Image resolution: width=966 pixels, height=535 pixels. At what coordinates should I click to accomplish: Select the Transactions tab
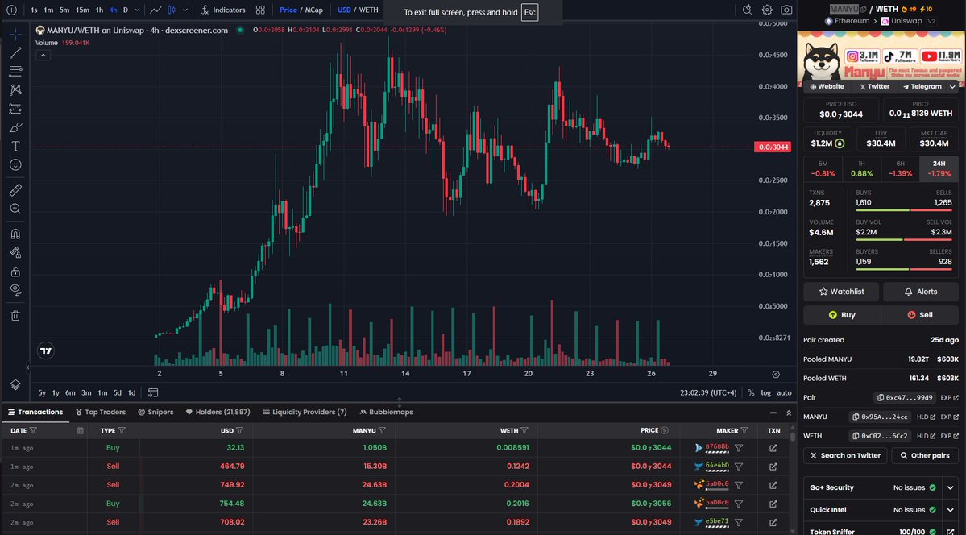(x=35, y=412)
